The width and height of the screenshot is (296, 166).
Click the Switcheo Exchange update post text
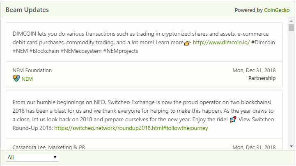tap(143, 115)
